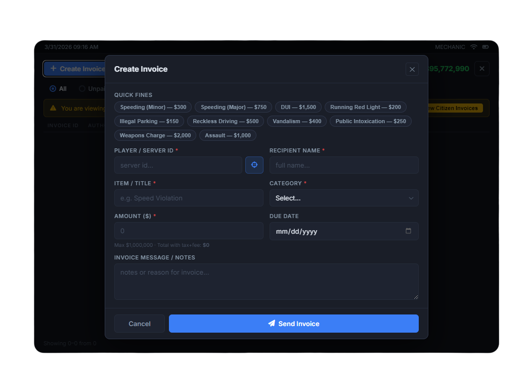
Task: Close the Create Invoice dialog
Action: (412, 69)
